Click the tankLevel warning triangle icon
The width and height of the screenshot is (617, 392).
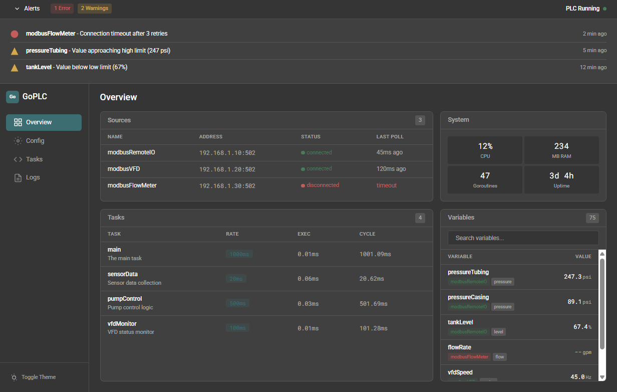(x=15, y=68)
